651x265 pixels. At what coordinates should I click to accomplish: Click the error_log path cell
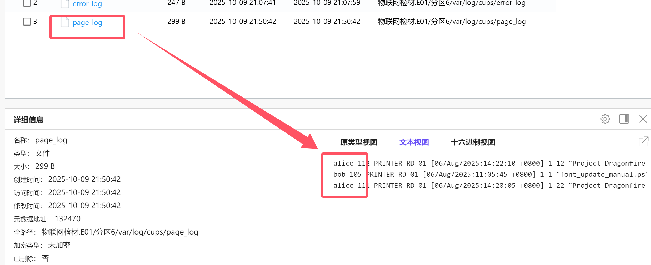[452, 3]
